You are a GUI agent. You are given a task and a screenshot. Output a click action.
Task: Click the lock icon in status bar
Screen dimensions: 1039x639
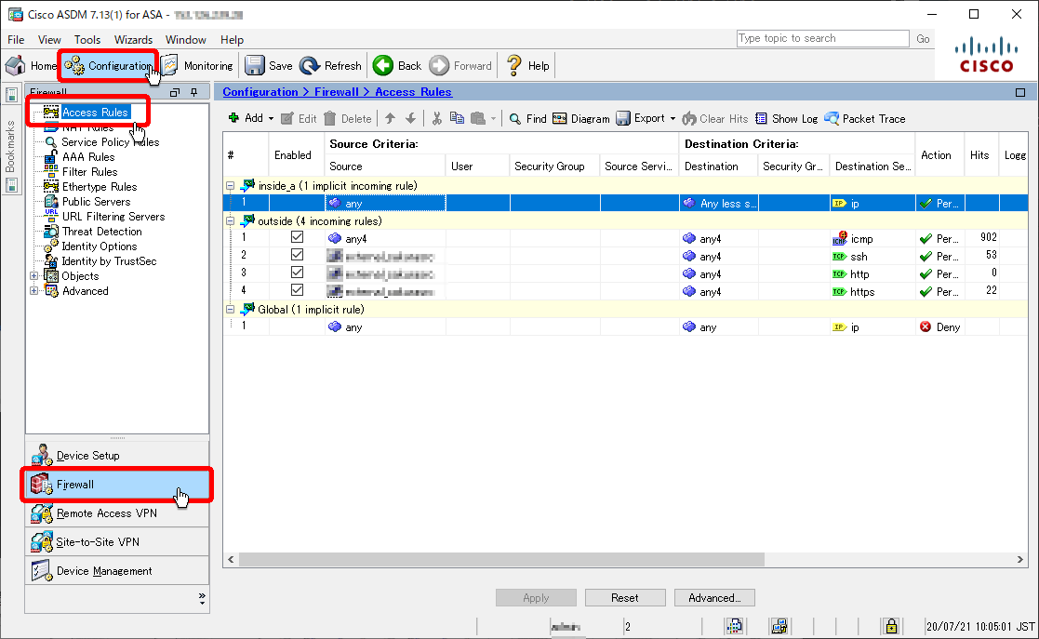coord(891,626)
